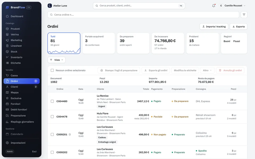Tick the checkbox for order C009201
This screenshot has width=255, height=159.
point(52,135)
